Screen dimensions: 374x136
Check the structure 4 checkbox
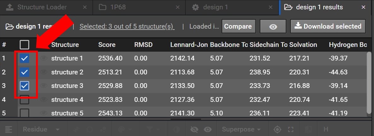(25, 100)
